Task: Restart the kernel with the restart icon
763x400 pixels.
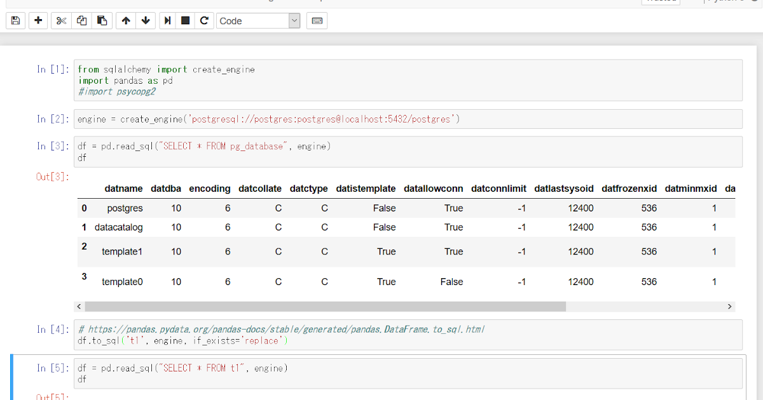Action: [204, 20]
